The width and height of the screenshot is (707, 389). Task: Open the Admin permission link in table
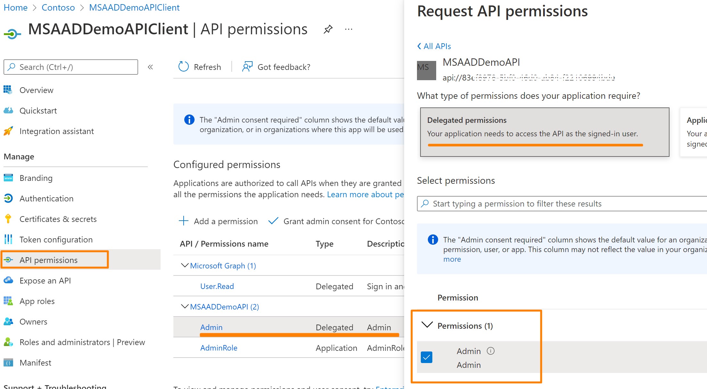(211, 327)
